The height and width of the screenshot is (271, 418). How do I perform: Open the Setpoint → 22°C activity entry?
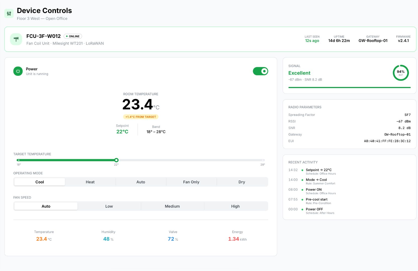319,170
